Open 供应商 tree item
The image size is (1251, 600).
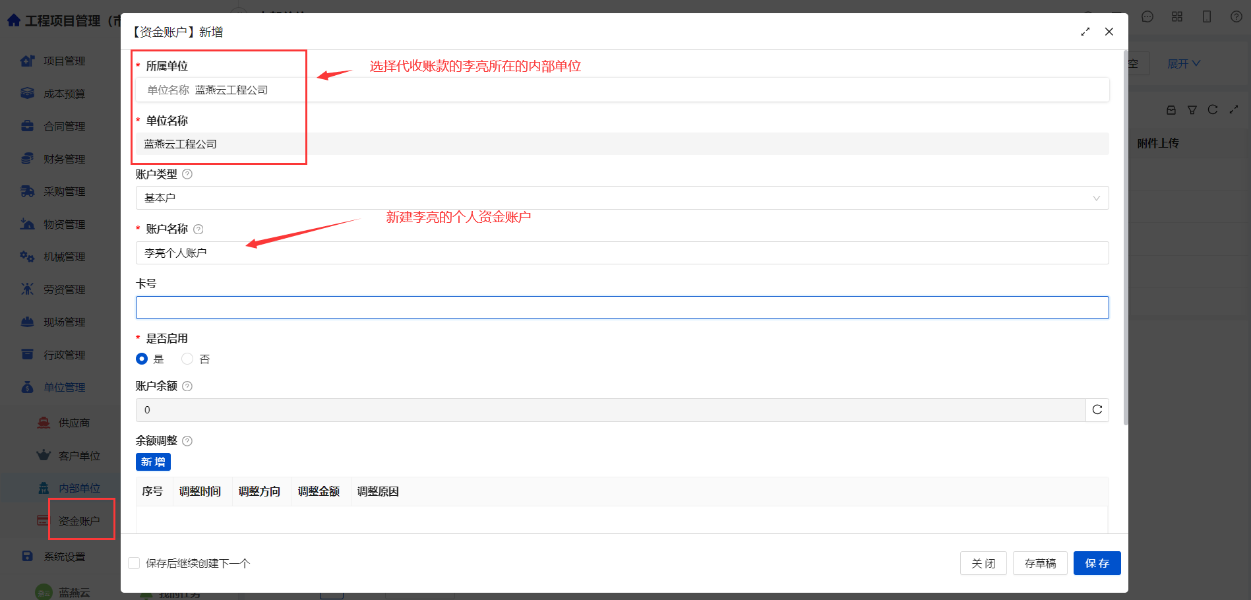click(x=74, y=423)
